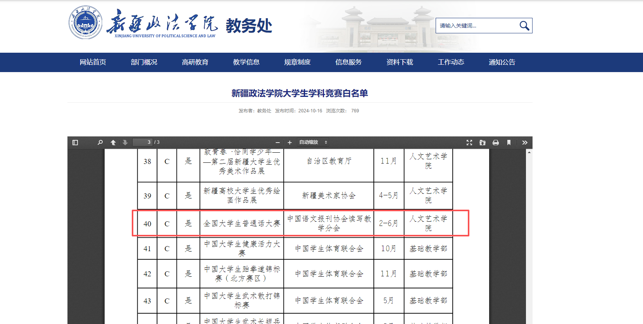The width and height of the screenshot is (643, 324).
Task: Click row number 40 cell
Action: click(x=147, y=224)
